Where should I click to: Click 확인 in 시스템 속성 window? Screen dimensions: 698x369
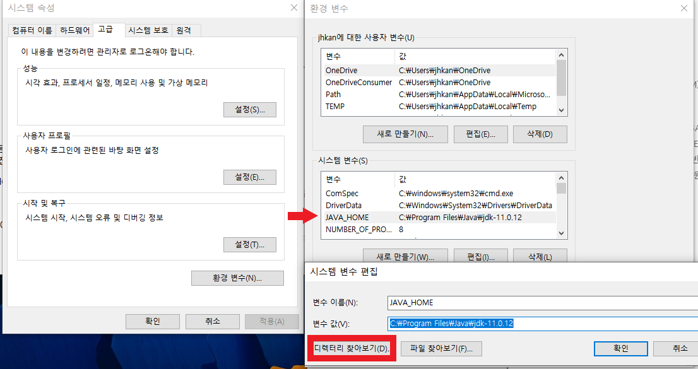pos(153,321)
